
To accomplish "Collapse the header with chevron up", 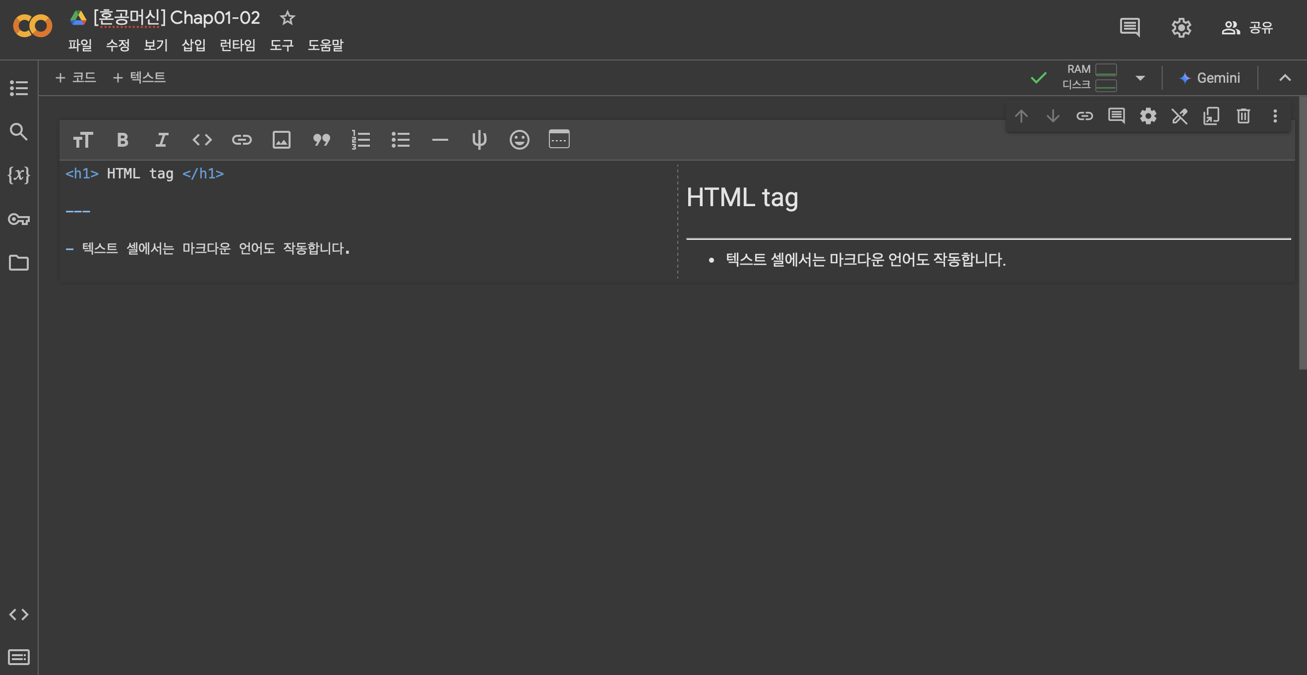I will point(1284,78).
